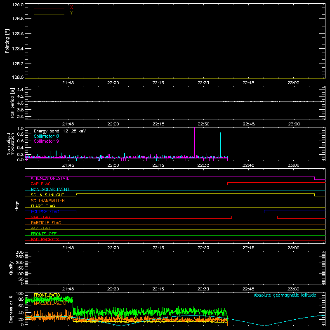Click the NON_SOLAR_EVENT flag label
330x330 pixels.
50,189
